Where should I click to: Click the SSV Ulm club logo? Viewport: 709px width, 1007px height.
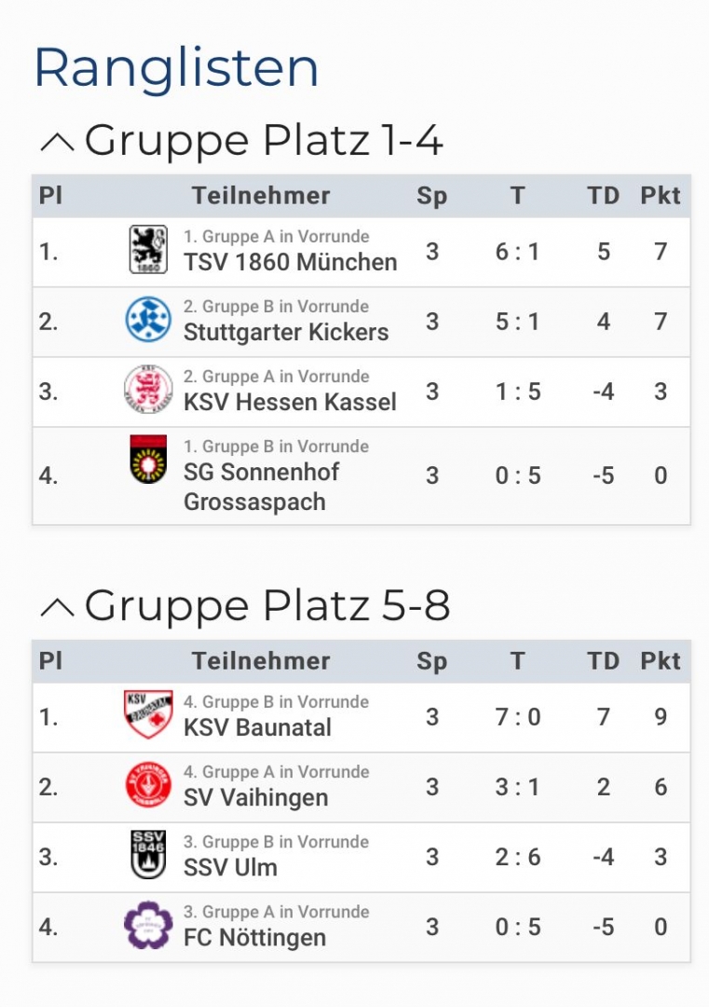click(x=148, y=855)
